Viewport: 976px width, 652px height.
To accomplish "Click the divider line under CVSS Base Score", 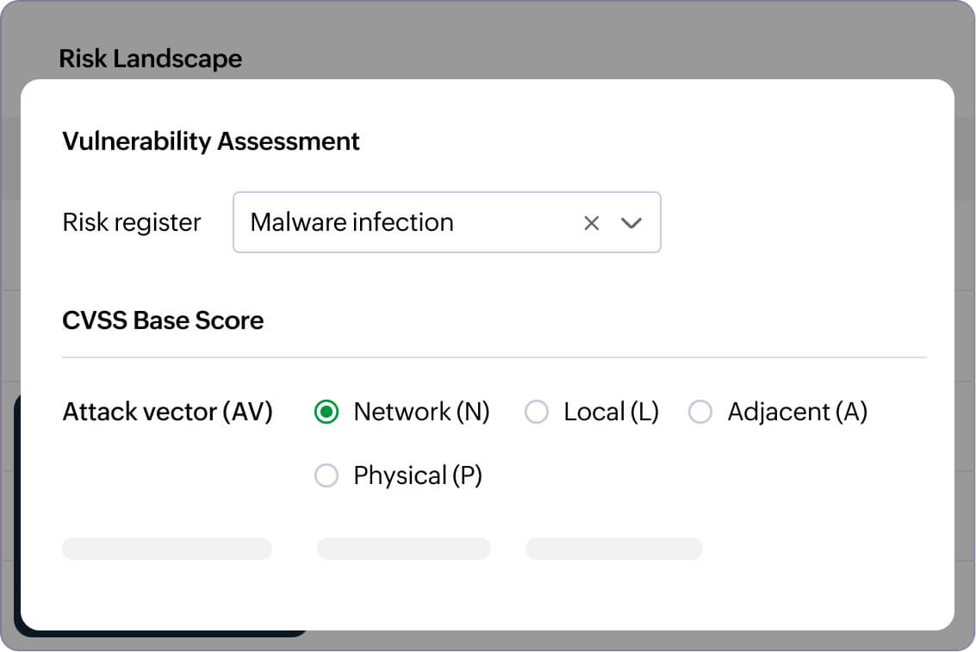I will click(x=494, y=357).
